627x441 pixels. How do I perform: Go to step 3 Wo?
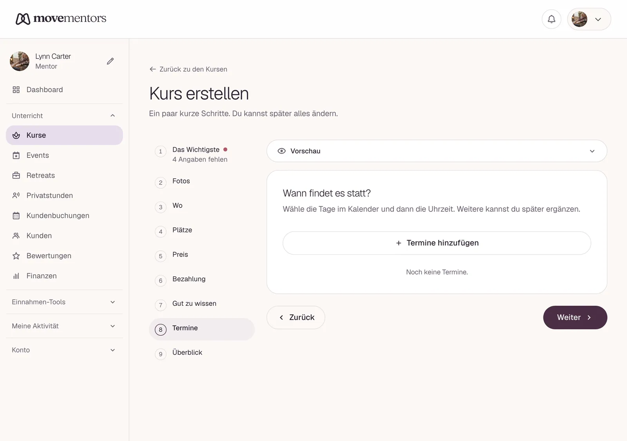pyautogui.click(x=202, y=207)
